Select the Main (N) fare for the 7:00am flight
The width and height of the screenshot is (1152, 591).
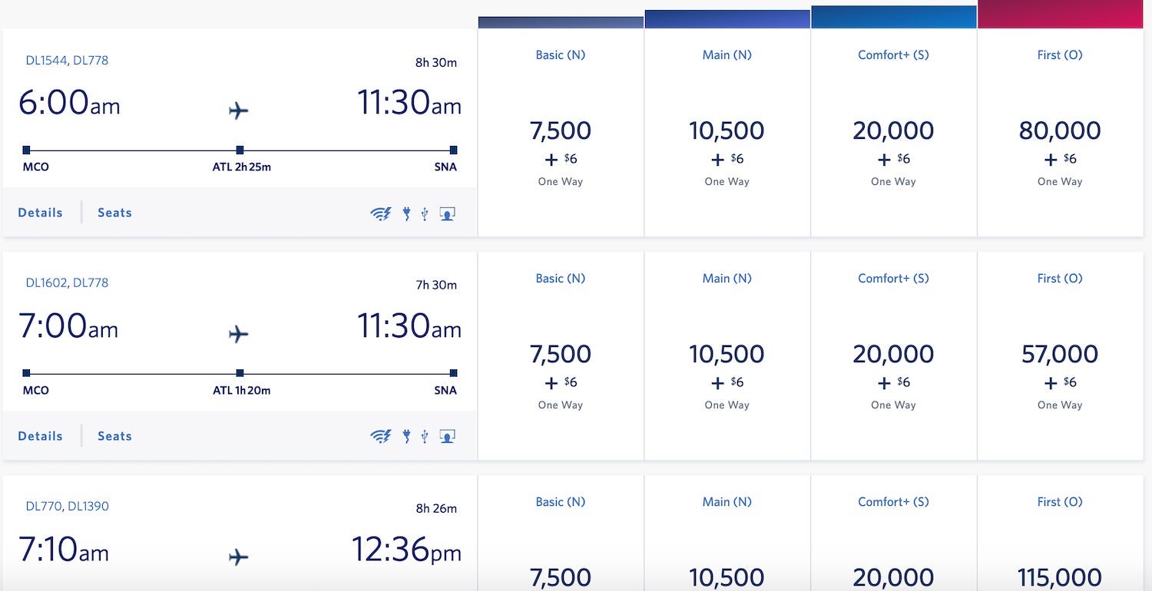point(727,354)
